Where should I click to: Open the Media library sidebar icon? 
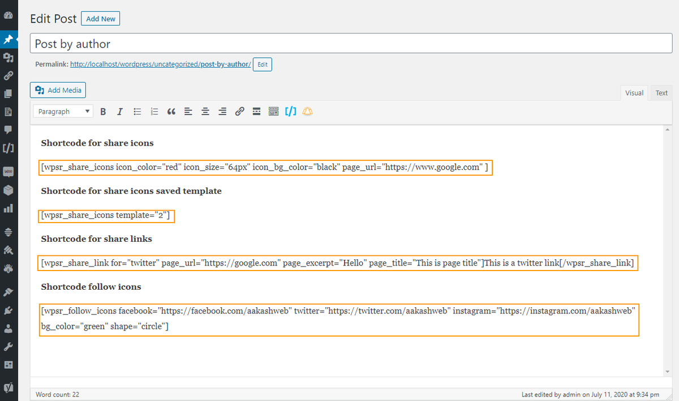(8, 58)
